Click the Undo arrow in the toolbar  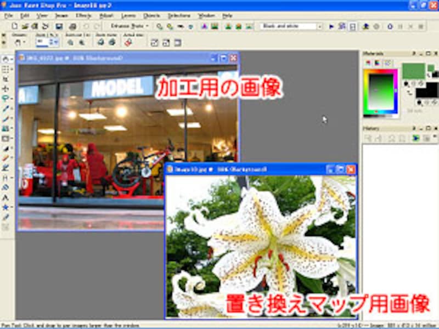coord(86,26)
